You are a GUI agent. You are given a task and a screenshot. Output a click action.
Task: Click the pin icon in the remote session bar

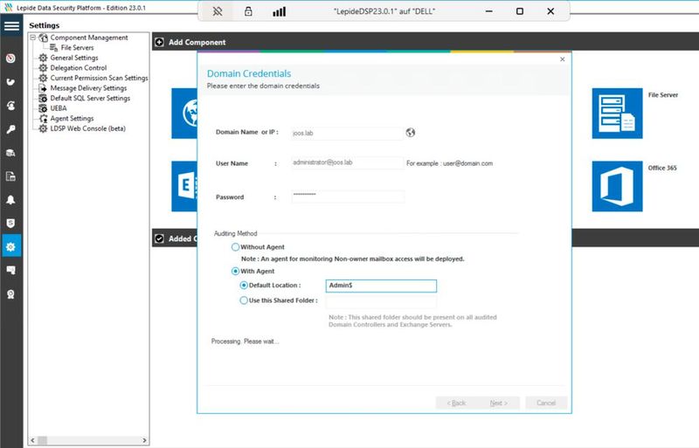tap(217, 11)
